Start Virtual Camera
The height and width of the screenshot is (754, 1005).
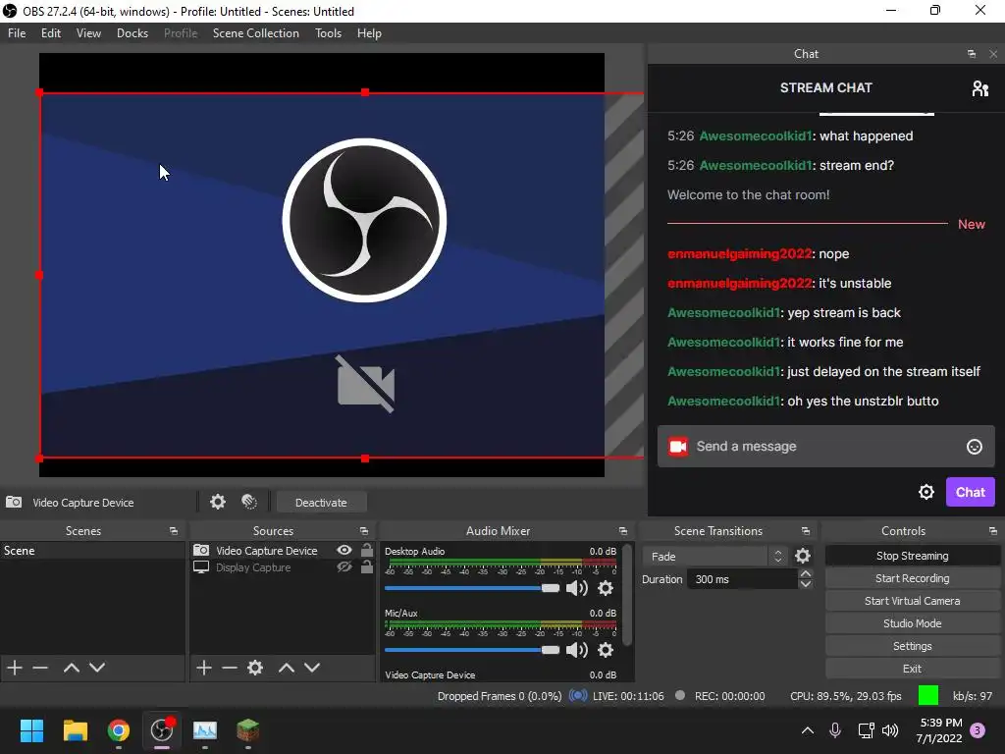click(x=912, y=601)
